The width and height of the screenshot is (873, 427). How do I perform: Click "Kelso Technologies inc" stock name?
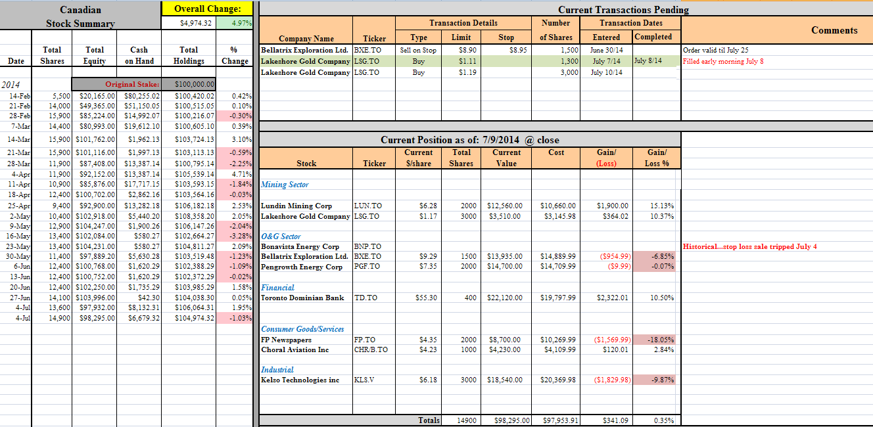click(x=300, y=380)
